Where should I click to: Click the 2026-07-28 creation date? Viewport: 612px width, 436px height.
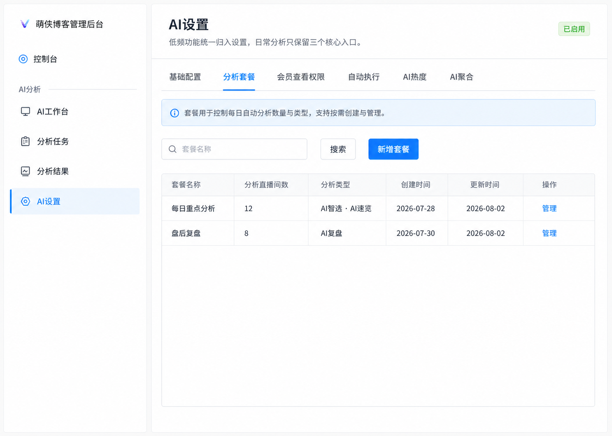(x=416, y=209)
